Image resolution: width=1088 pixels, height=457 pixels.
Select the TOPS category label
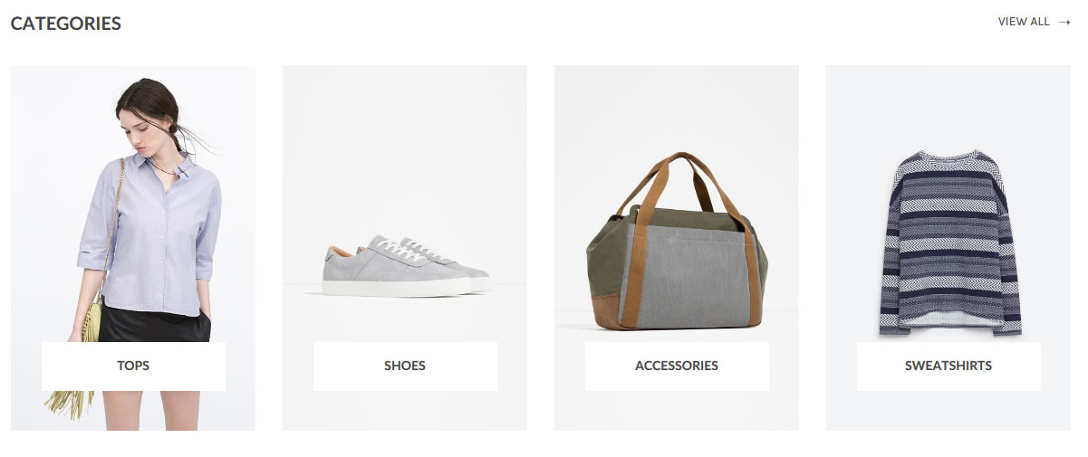133,367
